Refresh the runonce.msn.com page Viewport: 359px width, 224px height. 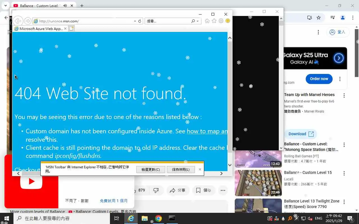click(140, 21)
